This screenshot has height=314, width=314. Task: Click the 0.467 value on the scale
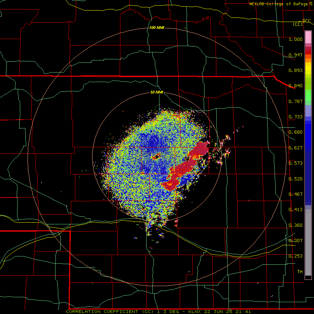click(296, 194)
